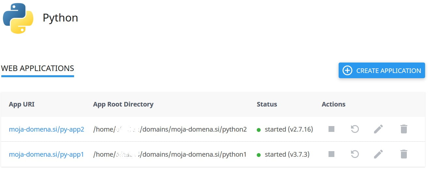429x171 pixels.
Task: Restart the py-app1 application
Action: pyautogui.click(x=355, y=154)
